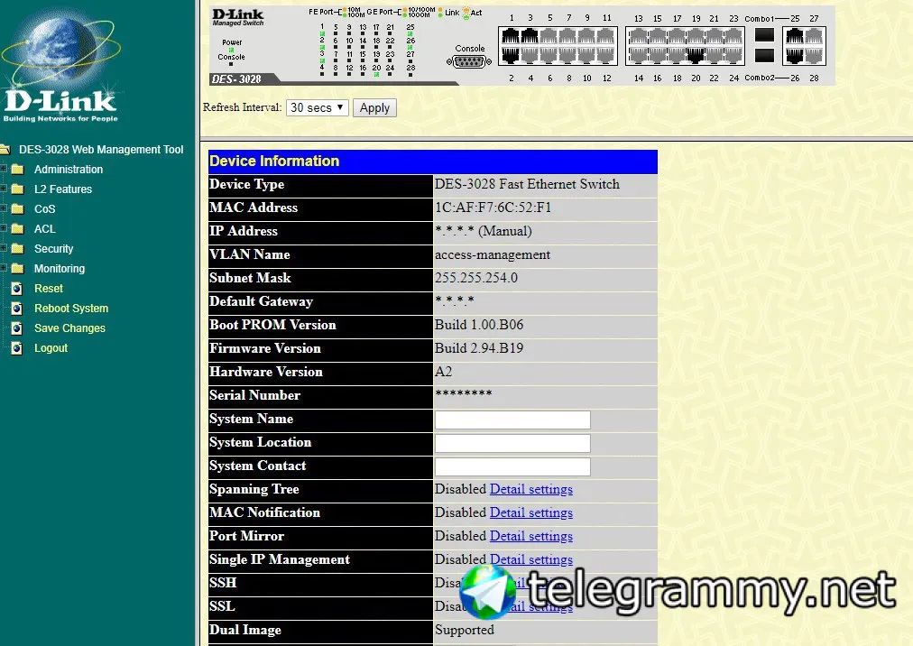Click the Combo2 SFP slot
The width and height of the screenshot is (913, 646).
(x=764, y=55)
